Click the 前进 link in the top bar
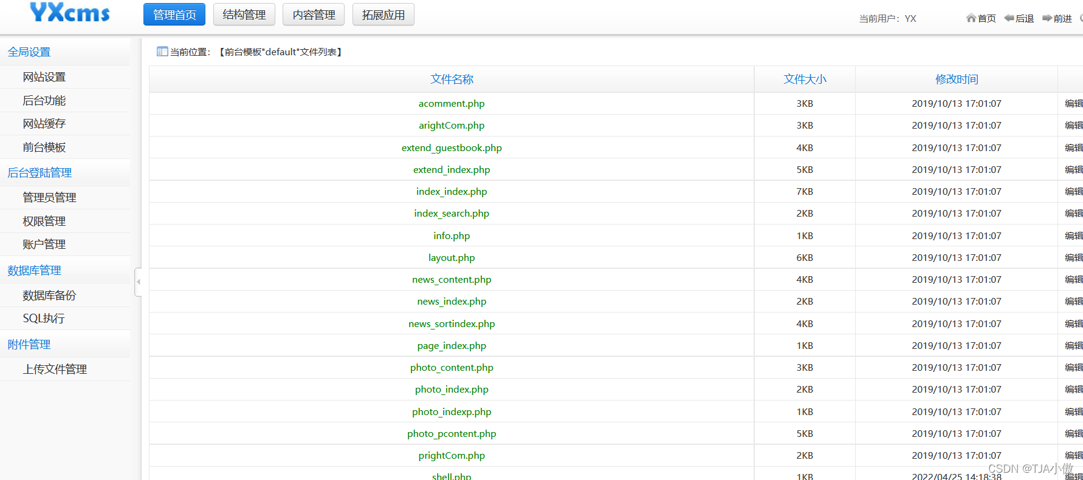 pyautogui.click(x=1063, y=19)
